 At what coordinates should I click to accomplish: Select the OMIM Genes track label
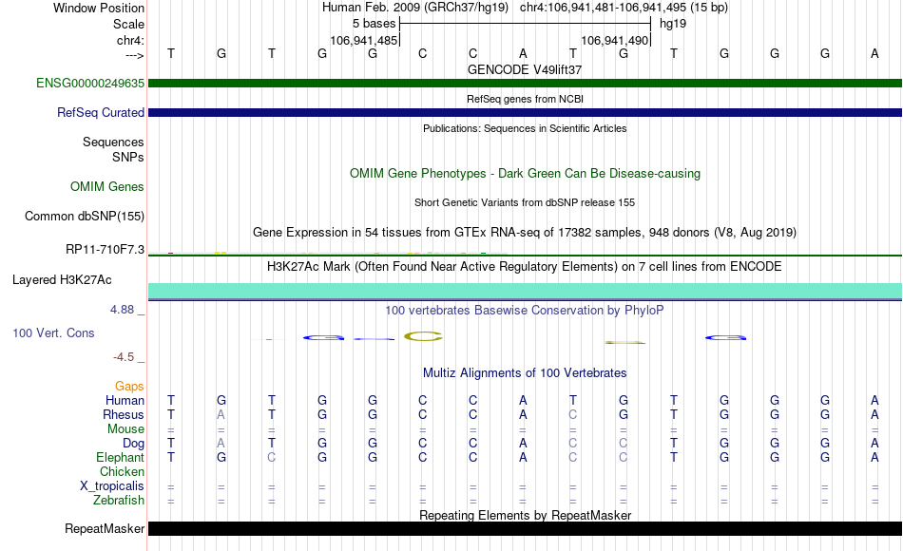107,186
